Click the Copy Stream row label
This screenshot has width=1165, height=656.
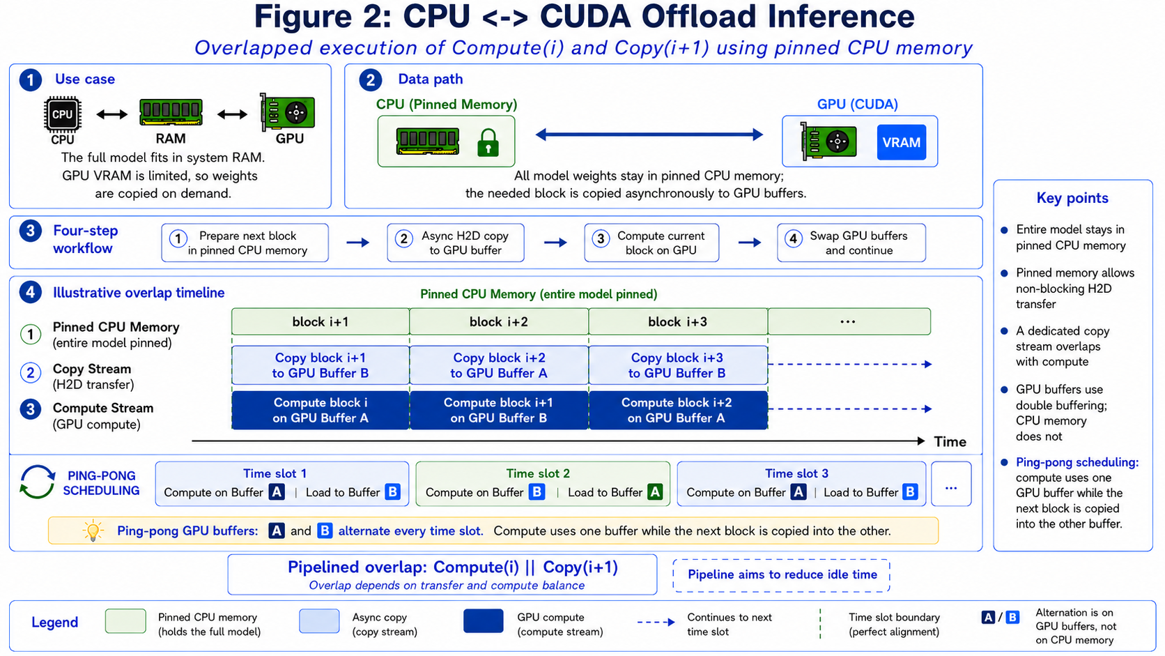tap(92, 376)
